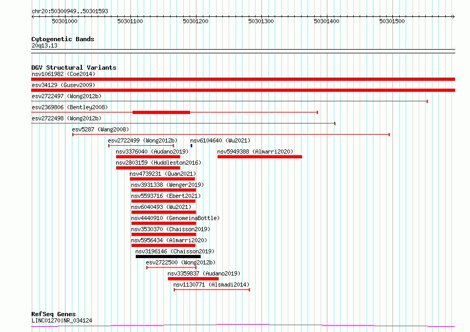Click the esv34129 (Gusev2009) variant label
470x332 pixels.
coord(63,85)
